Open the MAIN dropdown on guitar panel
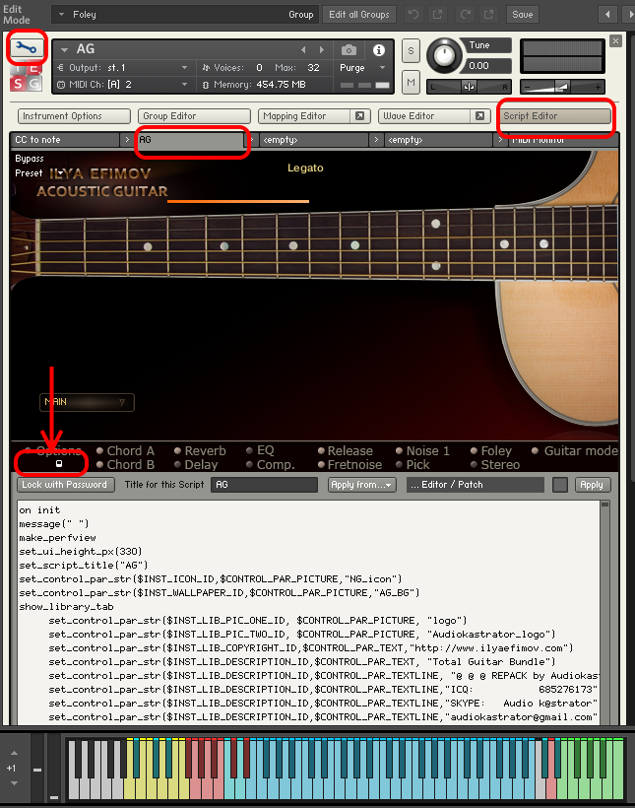The height and width of the screenshot is (808, 635). tap(87, 402)
